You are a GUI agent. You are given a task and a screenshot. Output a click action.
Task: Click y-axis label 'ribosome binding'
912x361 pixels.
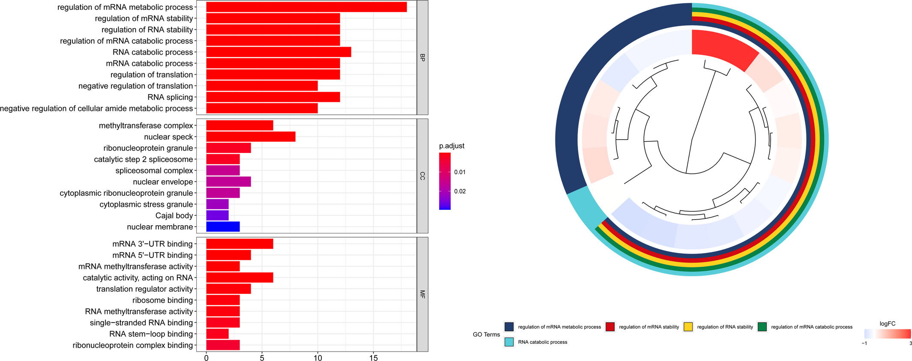pos(163,300)
